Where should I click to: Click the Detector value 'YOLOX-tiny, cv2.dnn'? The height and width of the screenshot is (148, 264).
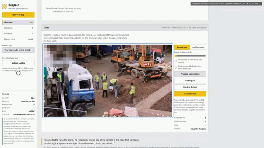(28, 101)
